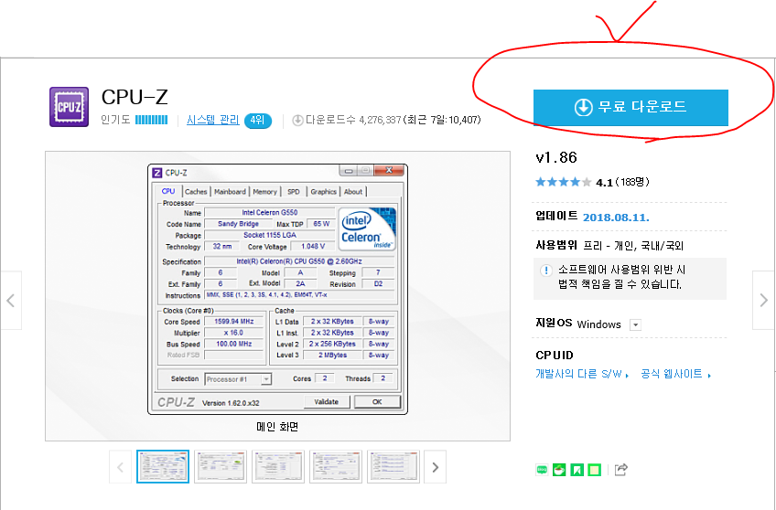This screenshot has height=510, width=776.
Task: Click the 인기도 popularity bar
Action: tap(151, 120)
